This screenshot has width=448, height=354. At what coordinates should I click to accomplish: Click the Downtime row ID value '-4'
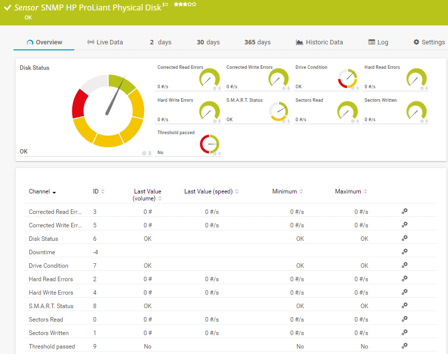click(95, 252)
